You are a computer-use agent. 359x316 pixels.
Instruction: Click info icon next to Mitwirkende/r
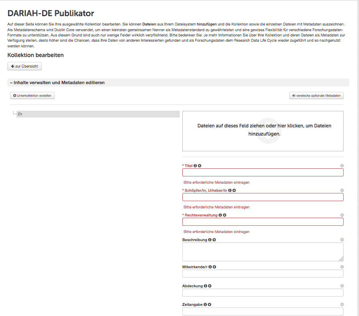click(210, 267)
